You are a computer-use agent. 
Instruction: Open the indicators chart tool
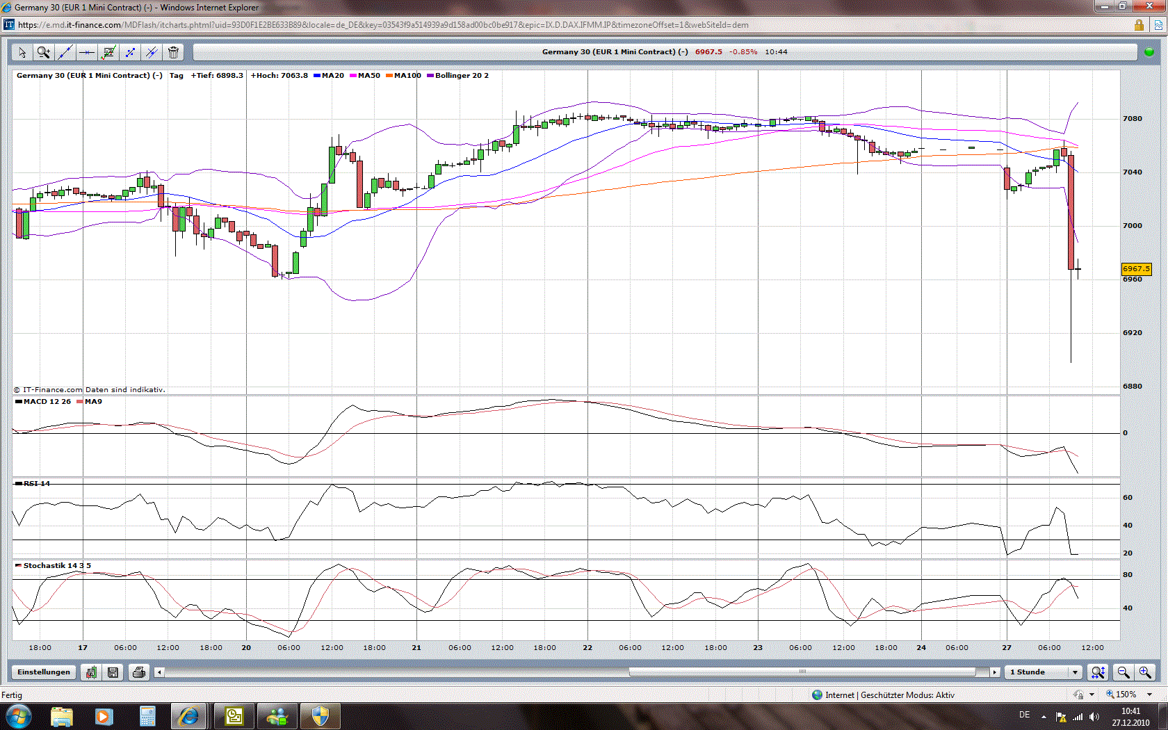(108, 52)
